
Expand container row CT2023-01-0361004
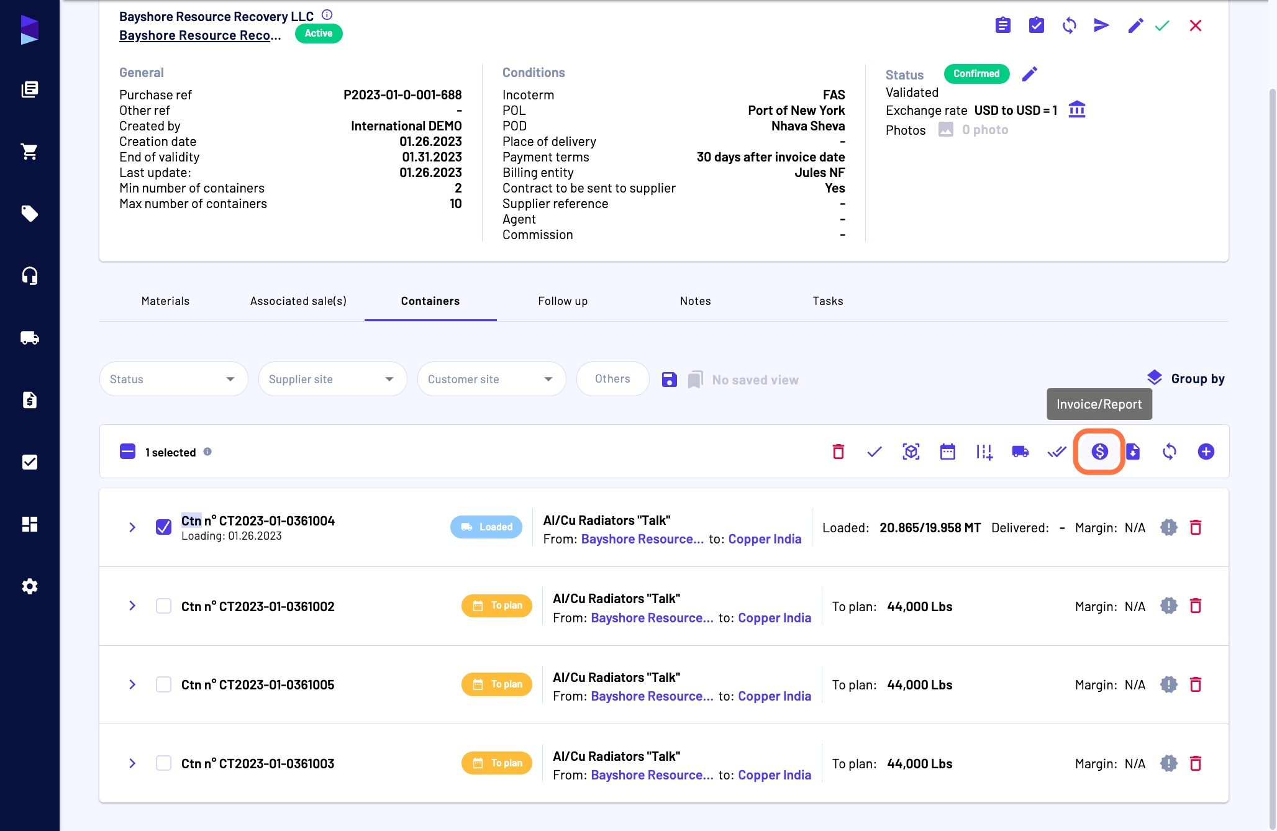click(x=132, y=527)
